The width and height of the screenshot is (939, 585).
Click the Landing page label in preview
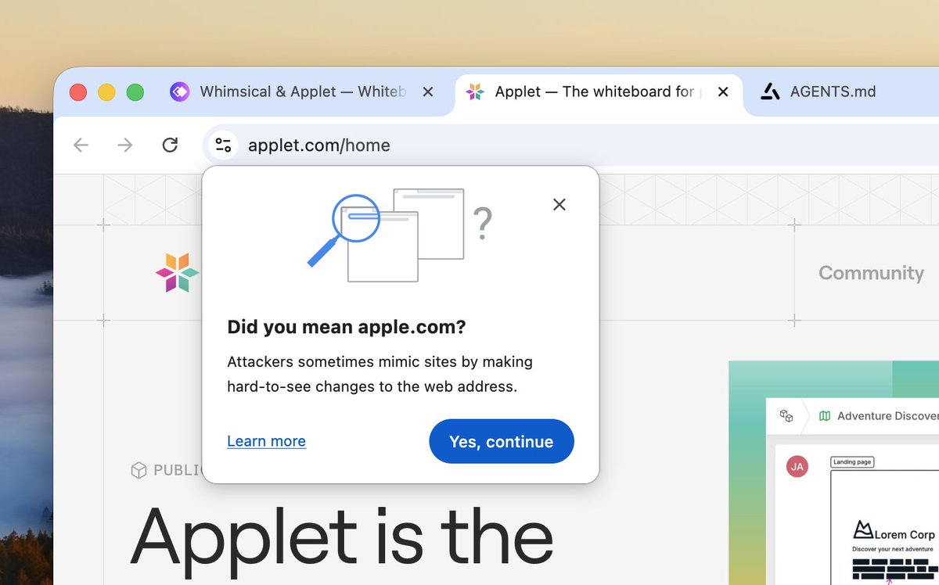point(852,461)
